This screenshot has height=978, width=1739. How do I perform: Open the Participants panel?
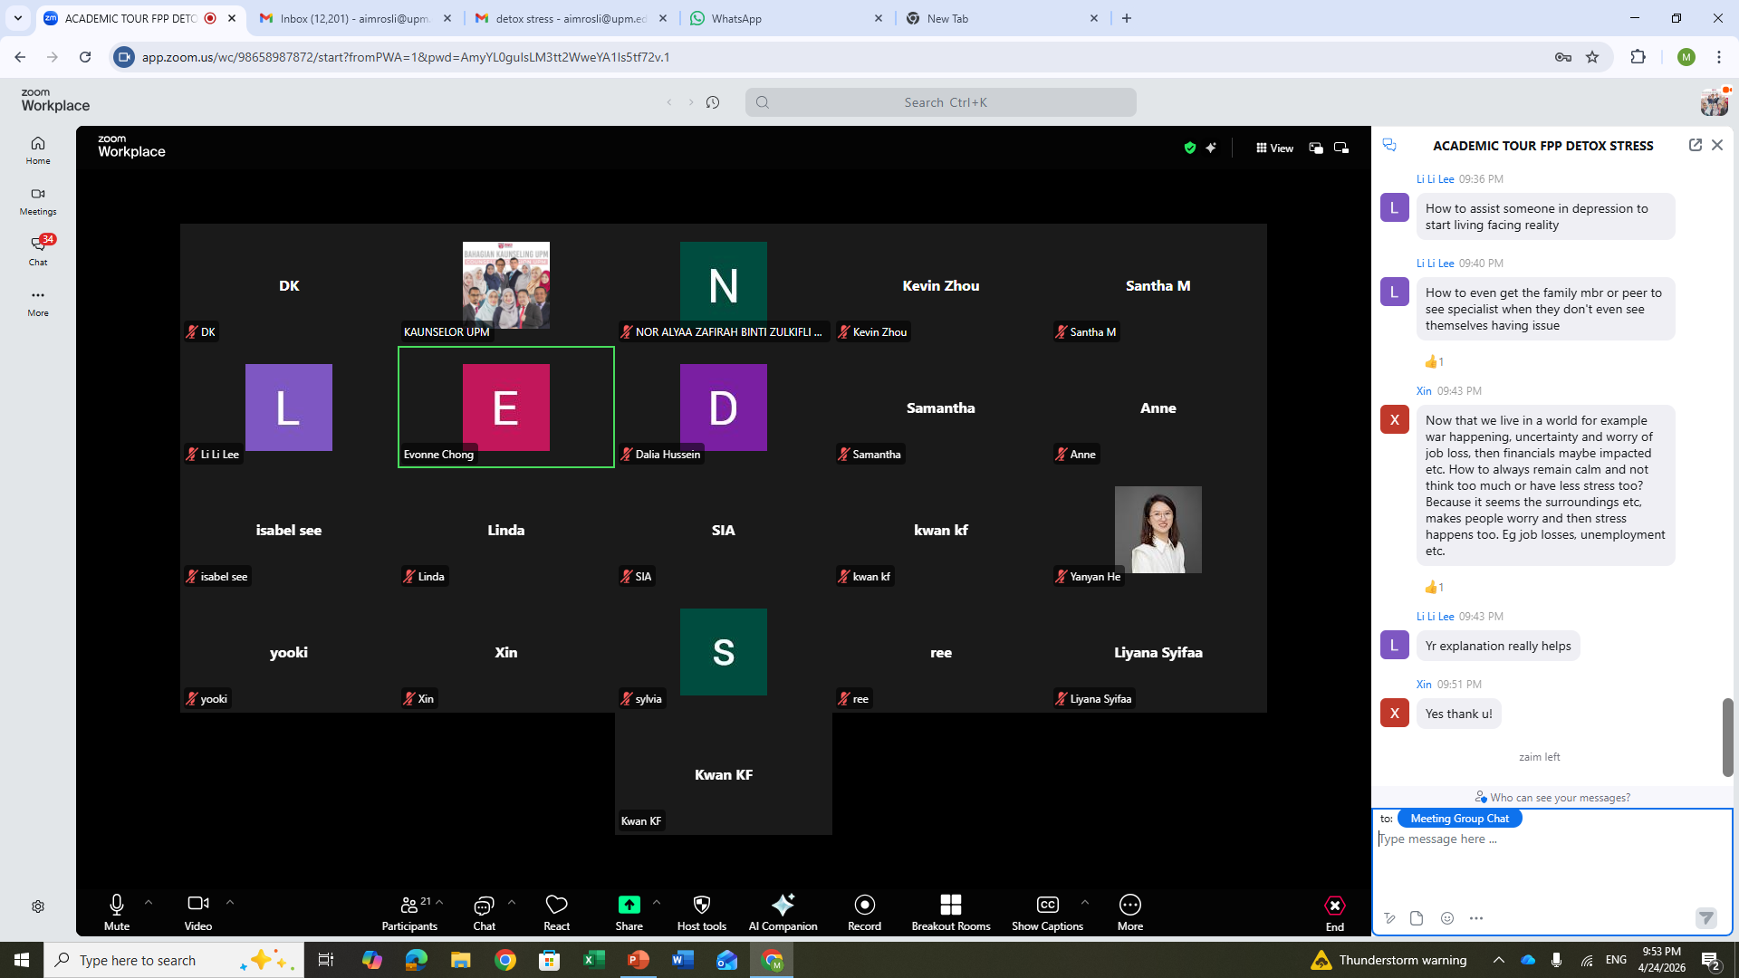(409, 912)
